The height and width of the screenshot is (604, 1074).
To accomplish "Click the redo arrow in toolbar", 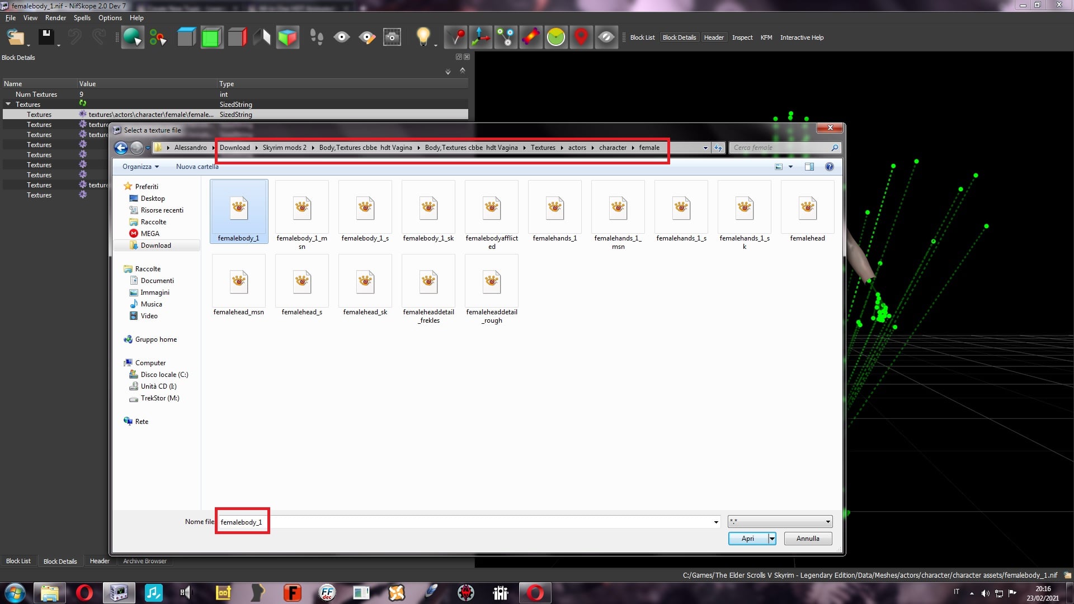I will tap(99, 37).
